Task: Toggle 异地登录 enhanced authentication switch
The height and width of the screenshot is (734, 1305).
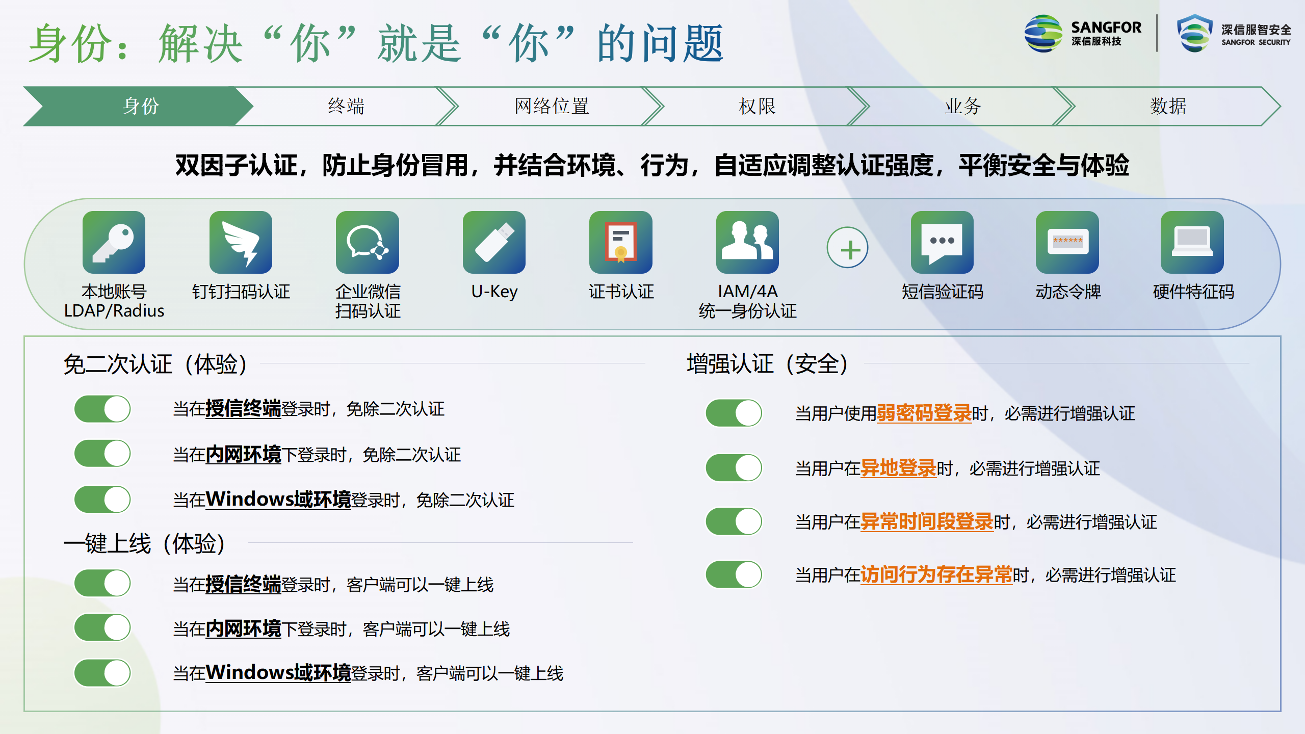Action: [734, 468]
